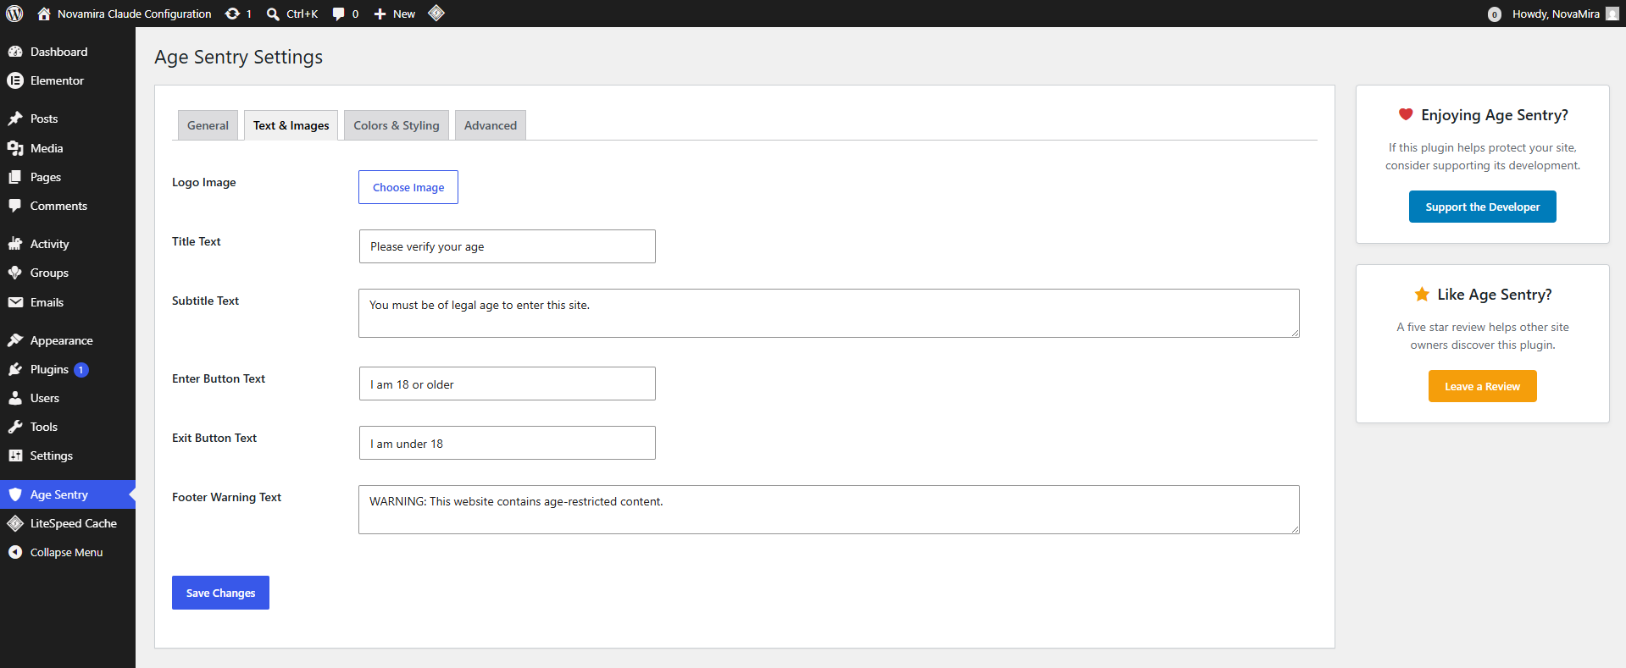The image size is (1626, 668).
Task: Click the Enjoying Age Sentry? heading
Action: pos(1495,115)
